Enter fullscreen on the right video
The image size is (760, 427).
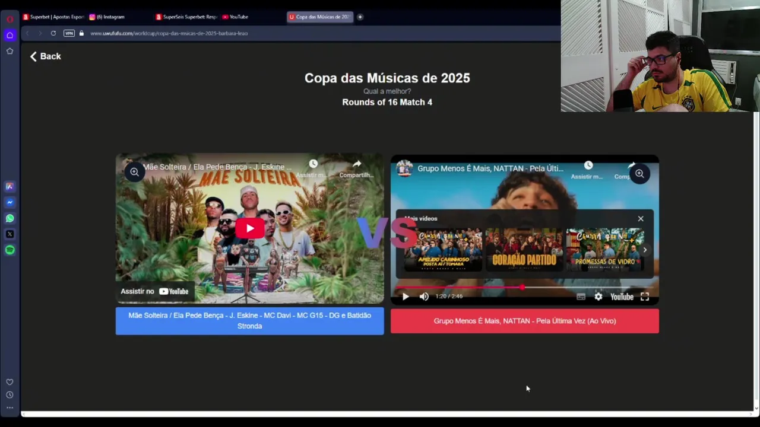pos(645,297)
